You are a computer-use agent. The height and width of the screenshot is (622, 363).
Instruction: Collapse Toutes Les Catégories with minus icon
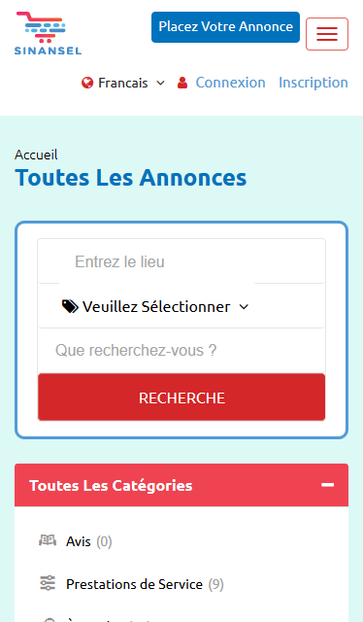coord(327,485)
